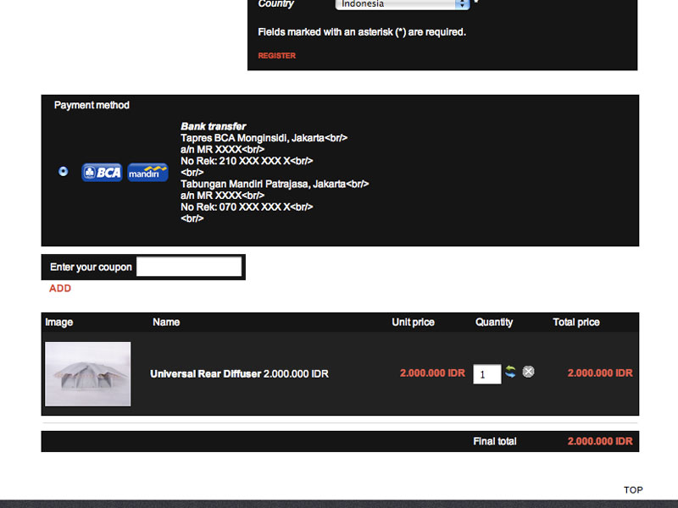Click the Final total amount 2.000.000 IDR
The image size is (678, 508).
point(600,441)
